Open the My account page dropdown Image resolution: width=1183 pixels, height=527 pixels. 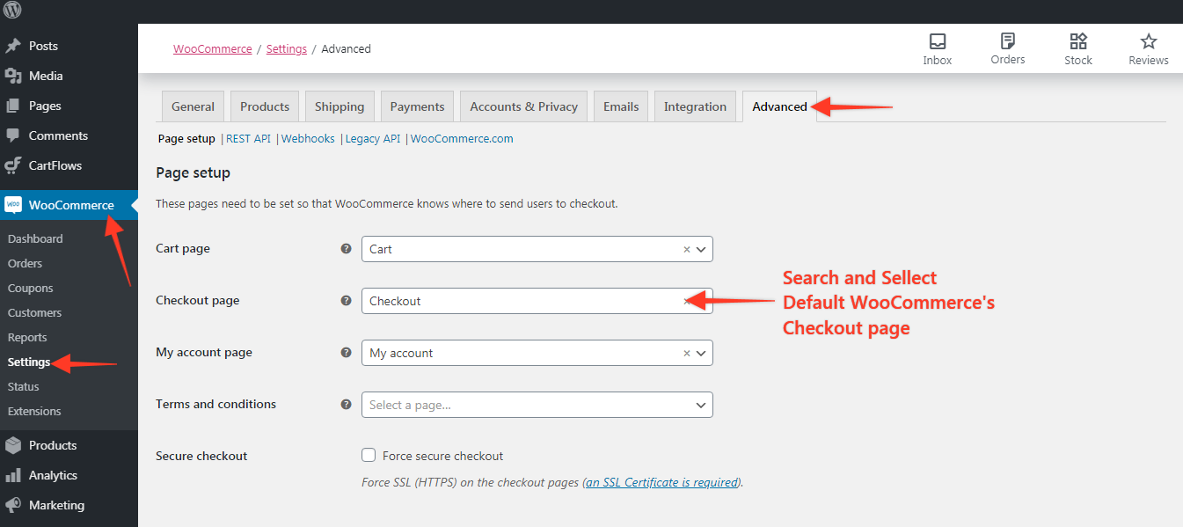coord(701,353)
